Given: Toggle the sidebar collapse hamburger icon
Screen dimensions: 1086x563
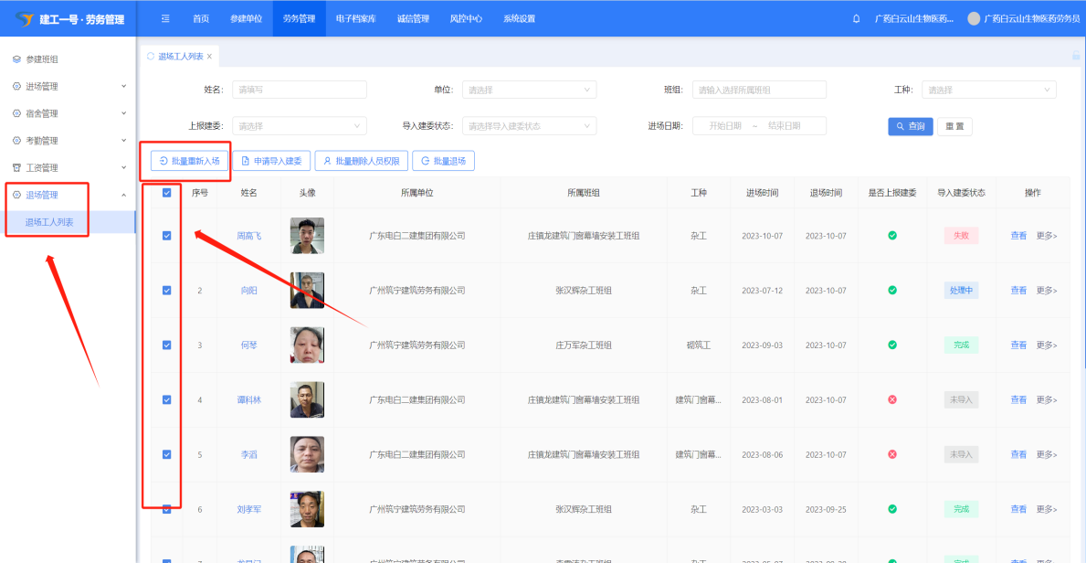Looking at the screenshot, I should tap(165, 18).
